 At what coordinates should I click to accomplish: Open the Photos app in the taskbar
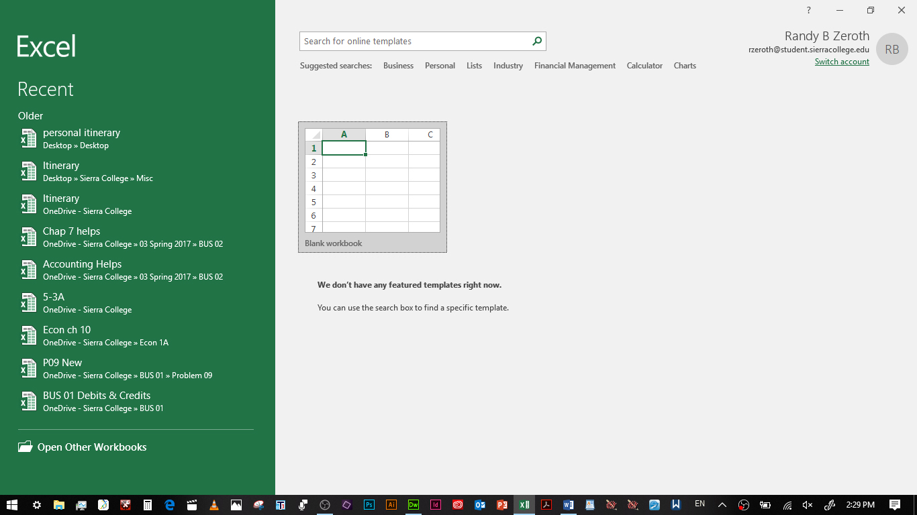point(236,505)
